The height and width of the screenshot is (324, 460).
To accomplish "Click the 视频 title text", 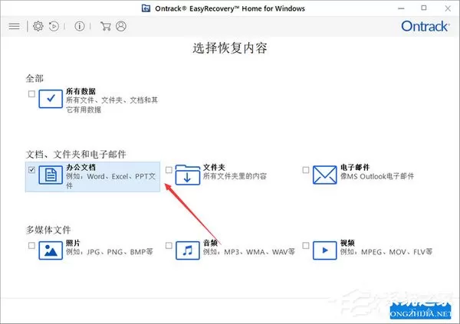I will [347, 243].
